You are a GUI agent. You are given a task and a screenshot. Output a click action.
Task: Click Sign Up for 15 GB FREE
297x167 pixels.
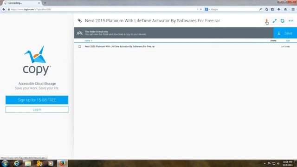37,100
